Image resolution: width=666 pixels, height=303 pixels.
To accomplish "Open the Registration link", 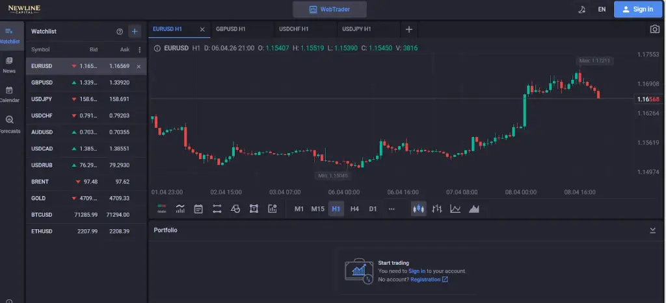I will click(x=429, y=280).
